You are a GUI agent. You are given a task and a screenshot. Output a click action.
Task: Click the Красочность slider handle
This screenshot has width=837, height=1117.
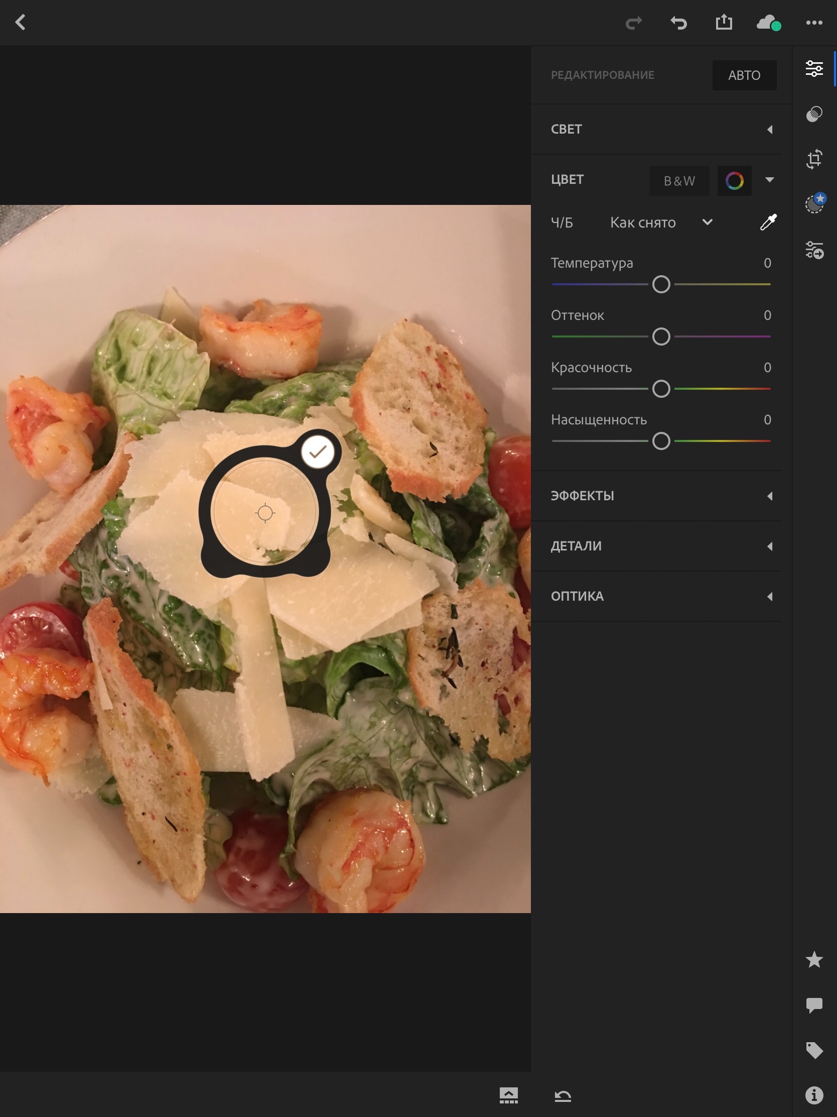pos(661,389)
